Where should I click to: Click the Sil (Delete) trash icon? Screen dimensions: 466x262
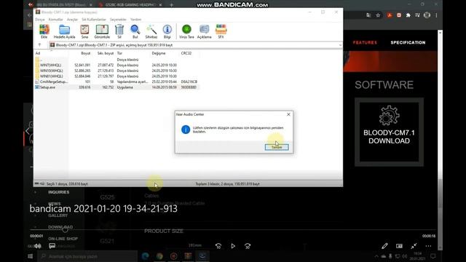pyautogui.click(x=119, y=31)
